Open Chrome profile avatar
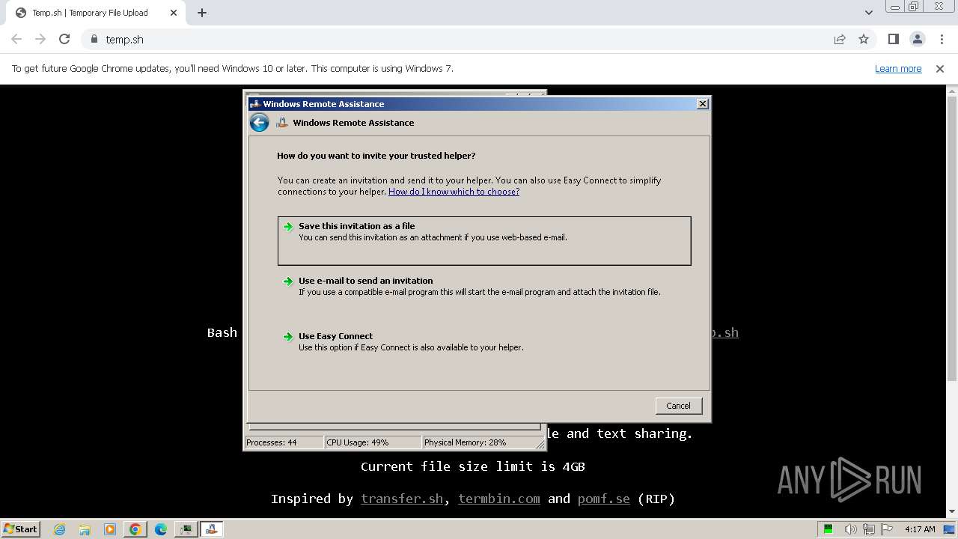958x539 pixels. point(918,40)
